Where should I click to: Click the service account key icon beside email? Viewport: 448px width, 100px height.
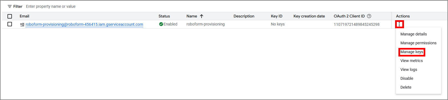pyautogui.click(x=22, y=24)
